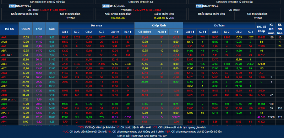The image size is (284, 138).
Task: Sort the +/- change column
Action: coord(178,32)
